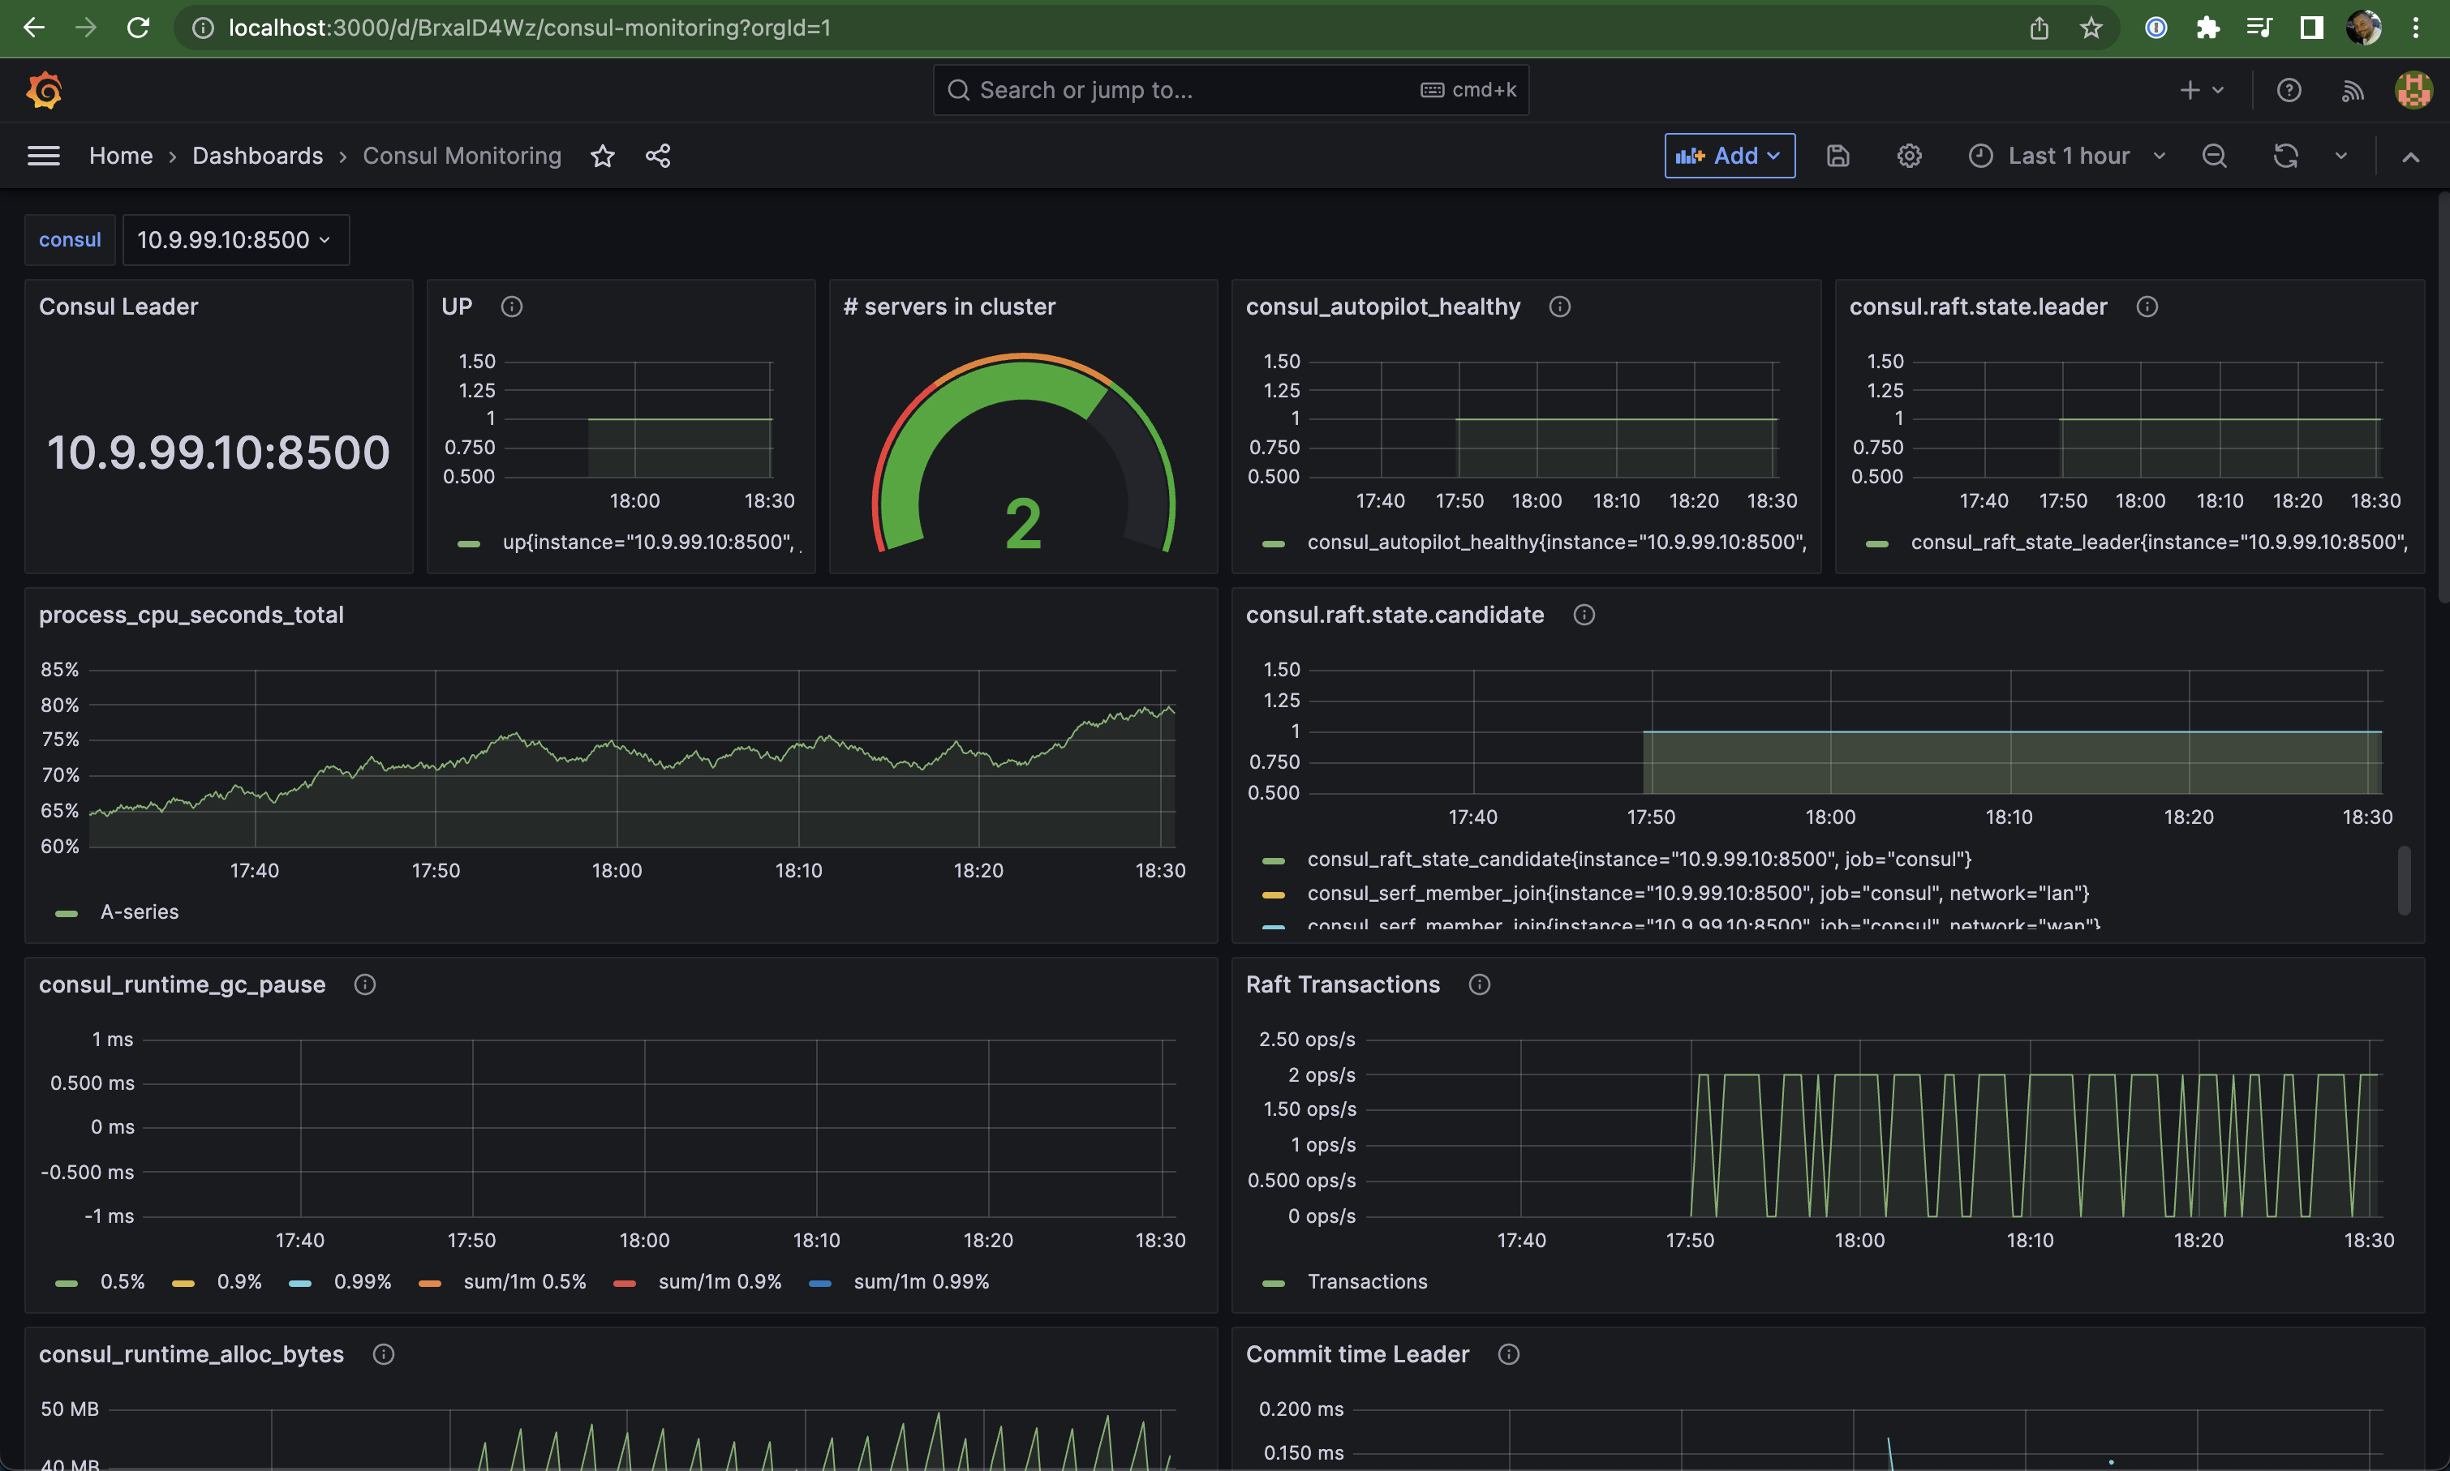Viewport: 2450px width, 1471px height.
Task: Open the Grafana user avatar menu
Action: (x=2413, y=90)
